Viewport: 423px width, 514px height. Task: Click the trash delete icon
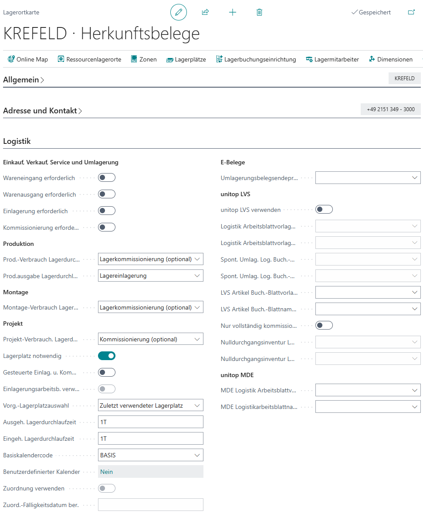coord(259,12)
